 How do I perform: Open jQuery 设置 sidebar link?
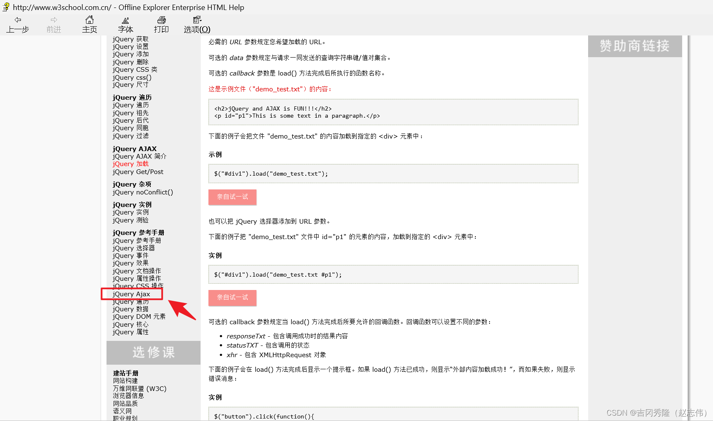click(x=130, y=47)
